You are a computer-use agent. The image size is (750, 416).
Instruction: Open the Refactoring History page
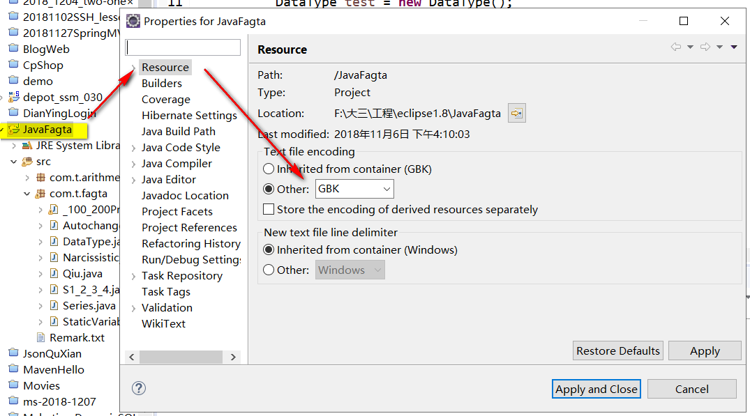pyautogui.click(x=191, y=244)
